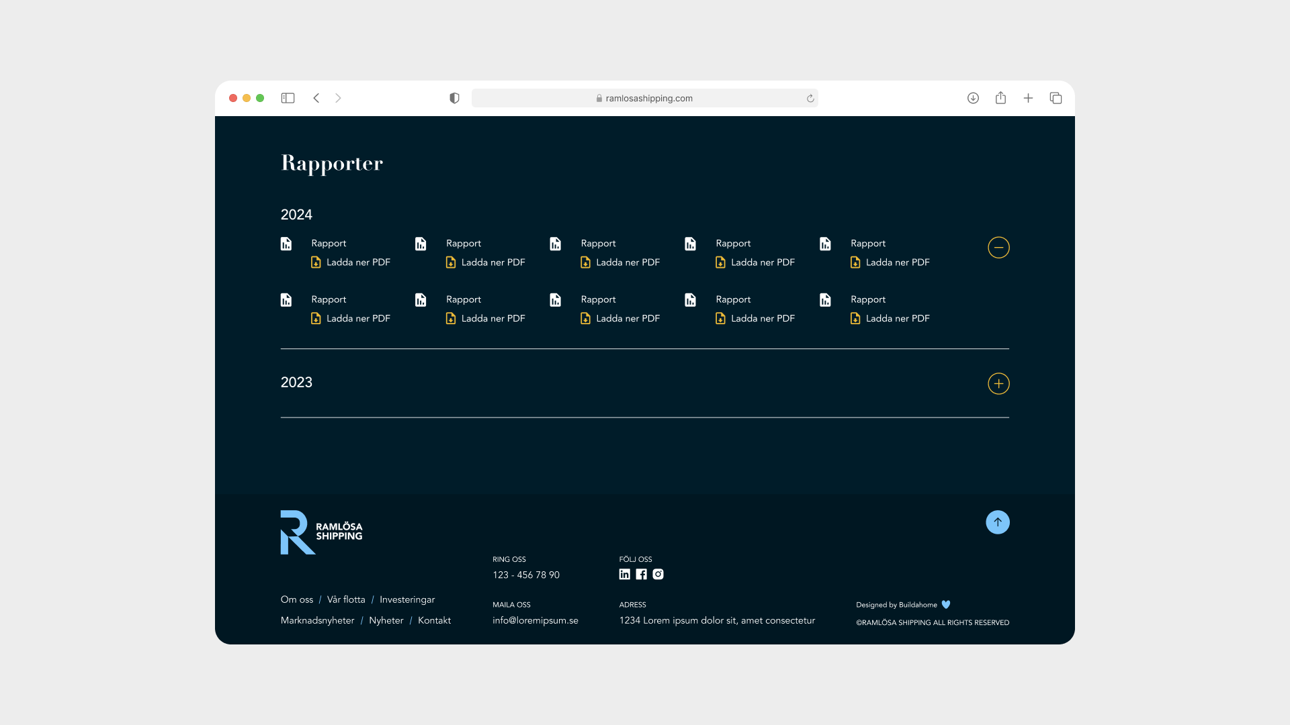The width and height of the screenshot is (1290, 725).
Task: Open a new browser tab
Action: (x=1028, y=98)
